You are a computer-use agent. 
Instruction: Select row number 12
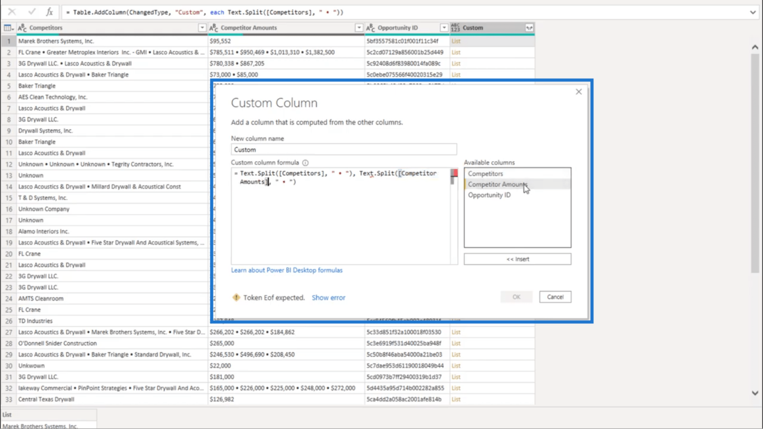[9, 164]
